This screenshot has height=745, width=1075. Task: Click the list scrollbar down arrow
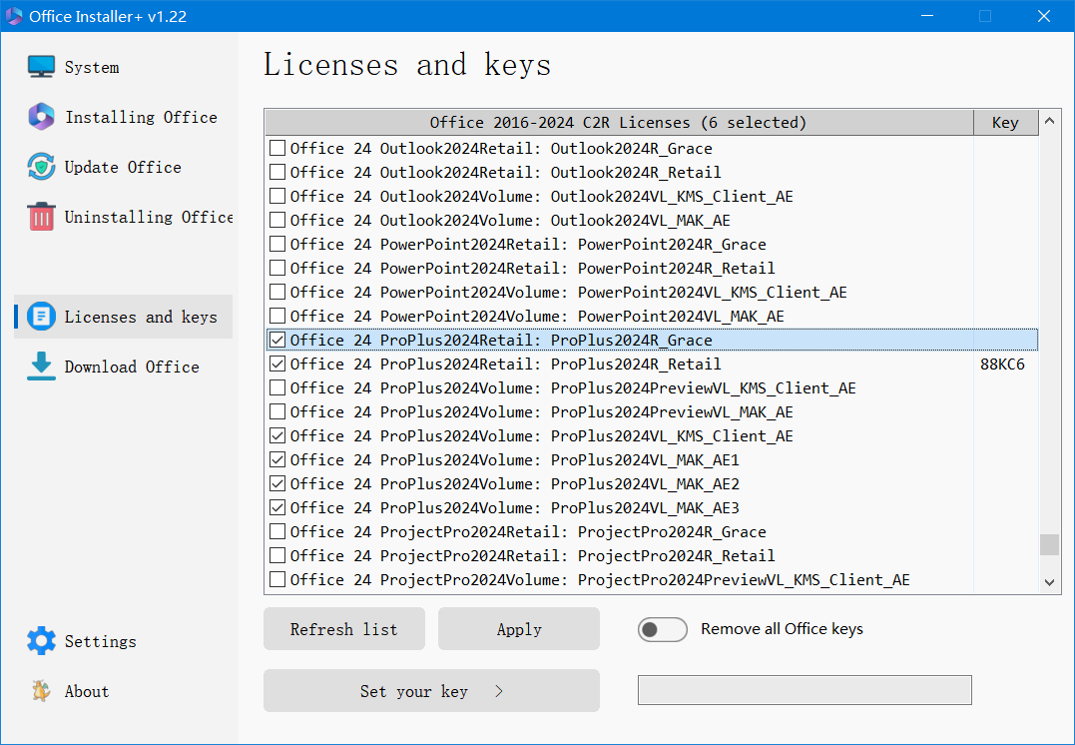pos(1049,582)
